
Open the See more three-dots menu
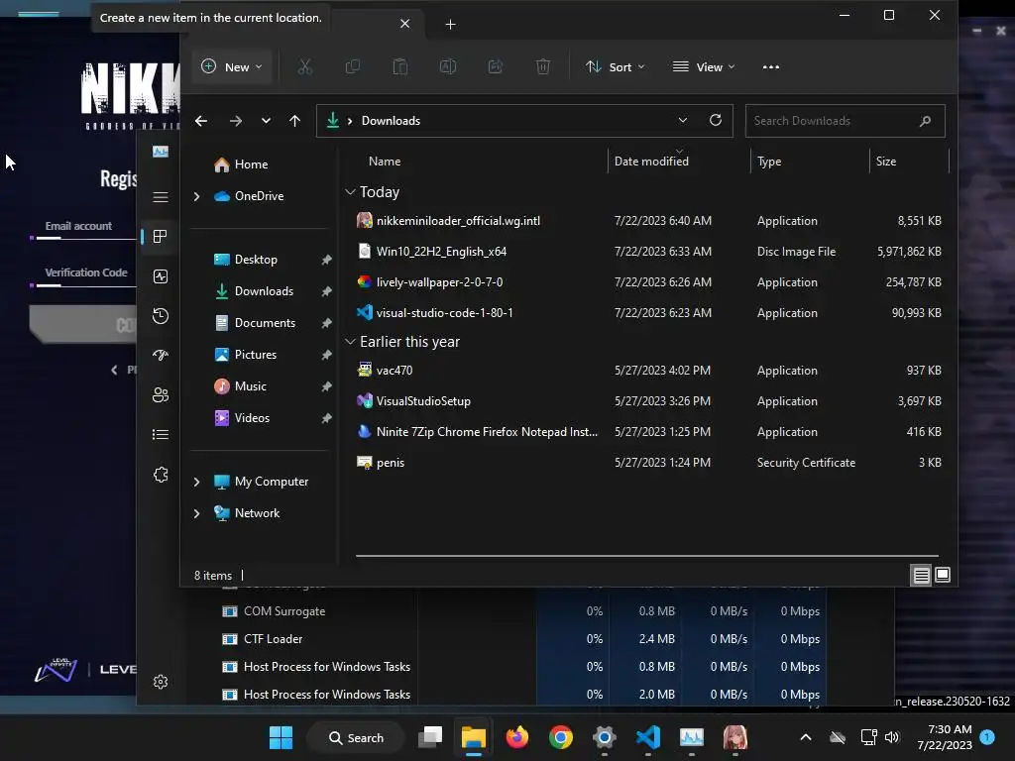[771, 66]
